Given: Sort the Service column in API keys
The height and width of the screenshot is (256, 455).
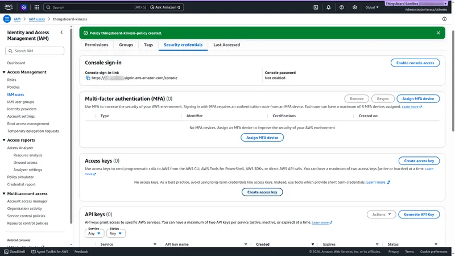Looking at the screenshot, I should point(155,244).
